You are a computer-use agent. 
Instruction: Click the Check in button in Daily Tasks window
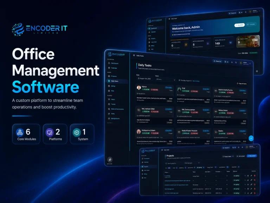pos(218,61)
